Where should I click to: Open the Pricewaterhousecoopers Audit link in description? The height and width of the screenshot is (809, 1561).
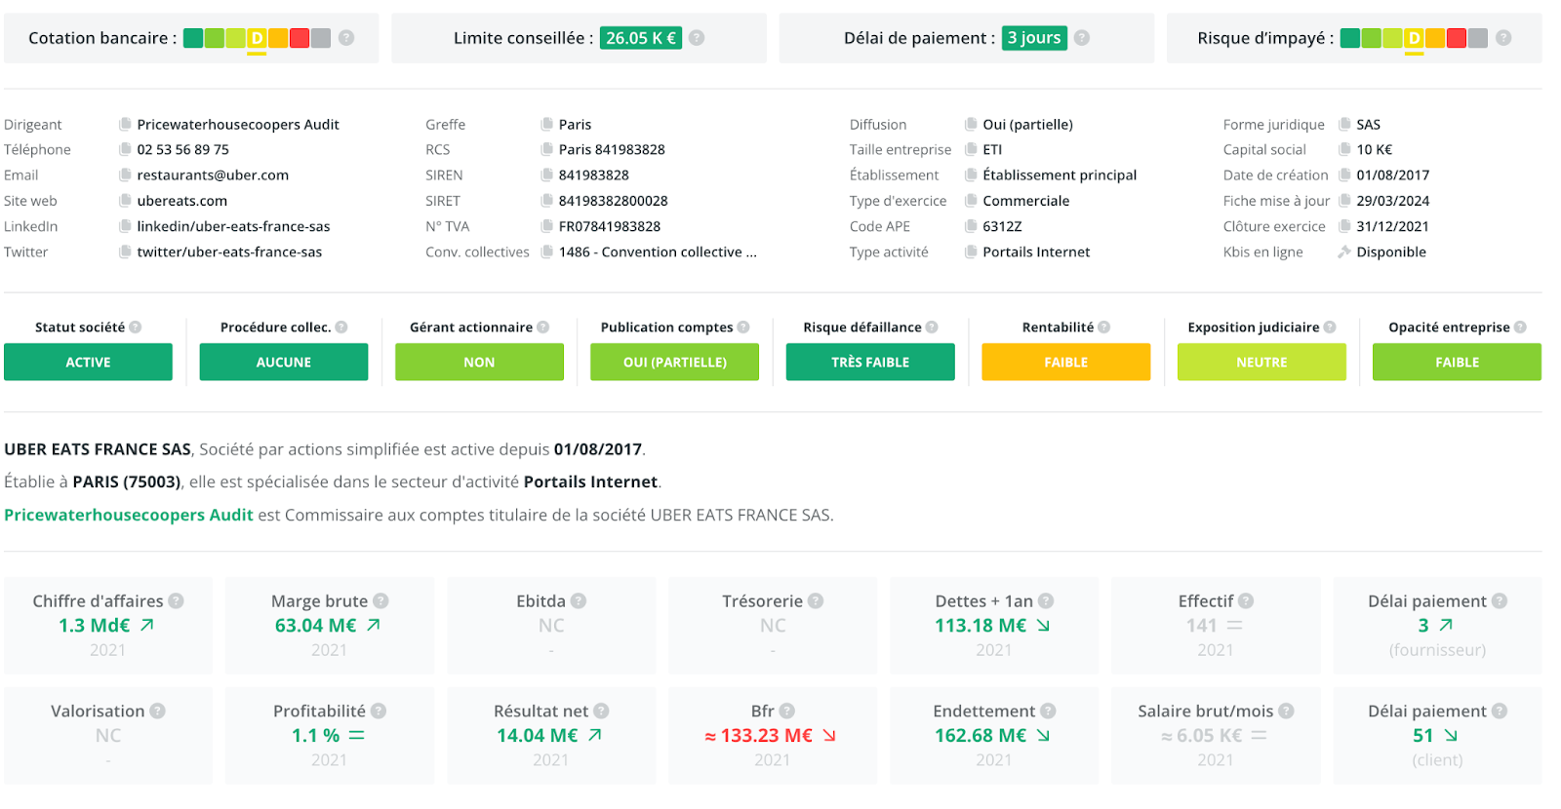(x=129, y=515)
